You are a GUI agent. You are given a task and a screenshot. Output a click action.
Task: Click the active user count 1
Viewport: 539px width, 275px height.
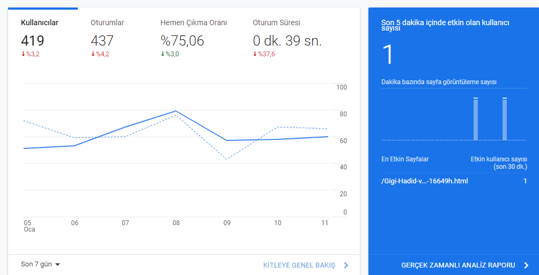388,54
